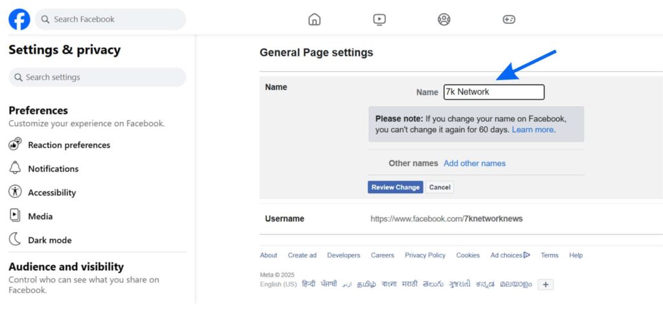Open Reaction preferences settings

click(x=69, y=145)
